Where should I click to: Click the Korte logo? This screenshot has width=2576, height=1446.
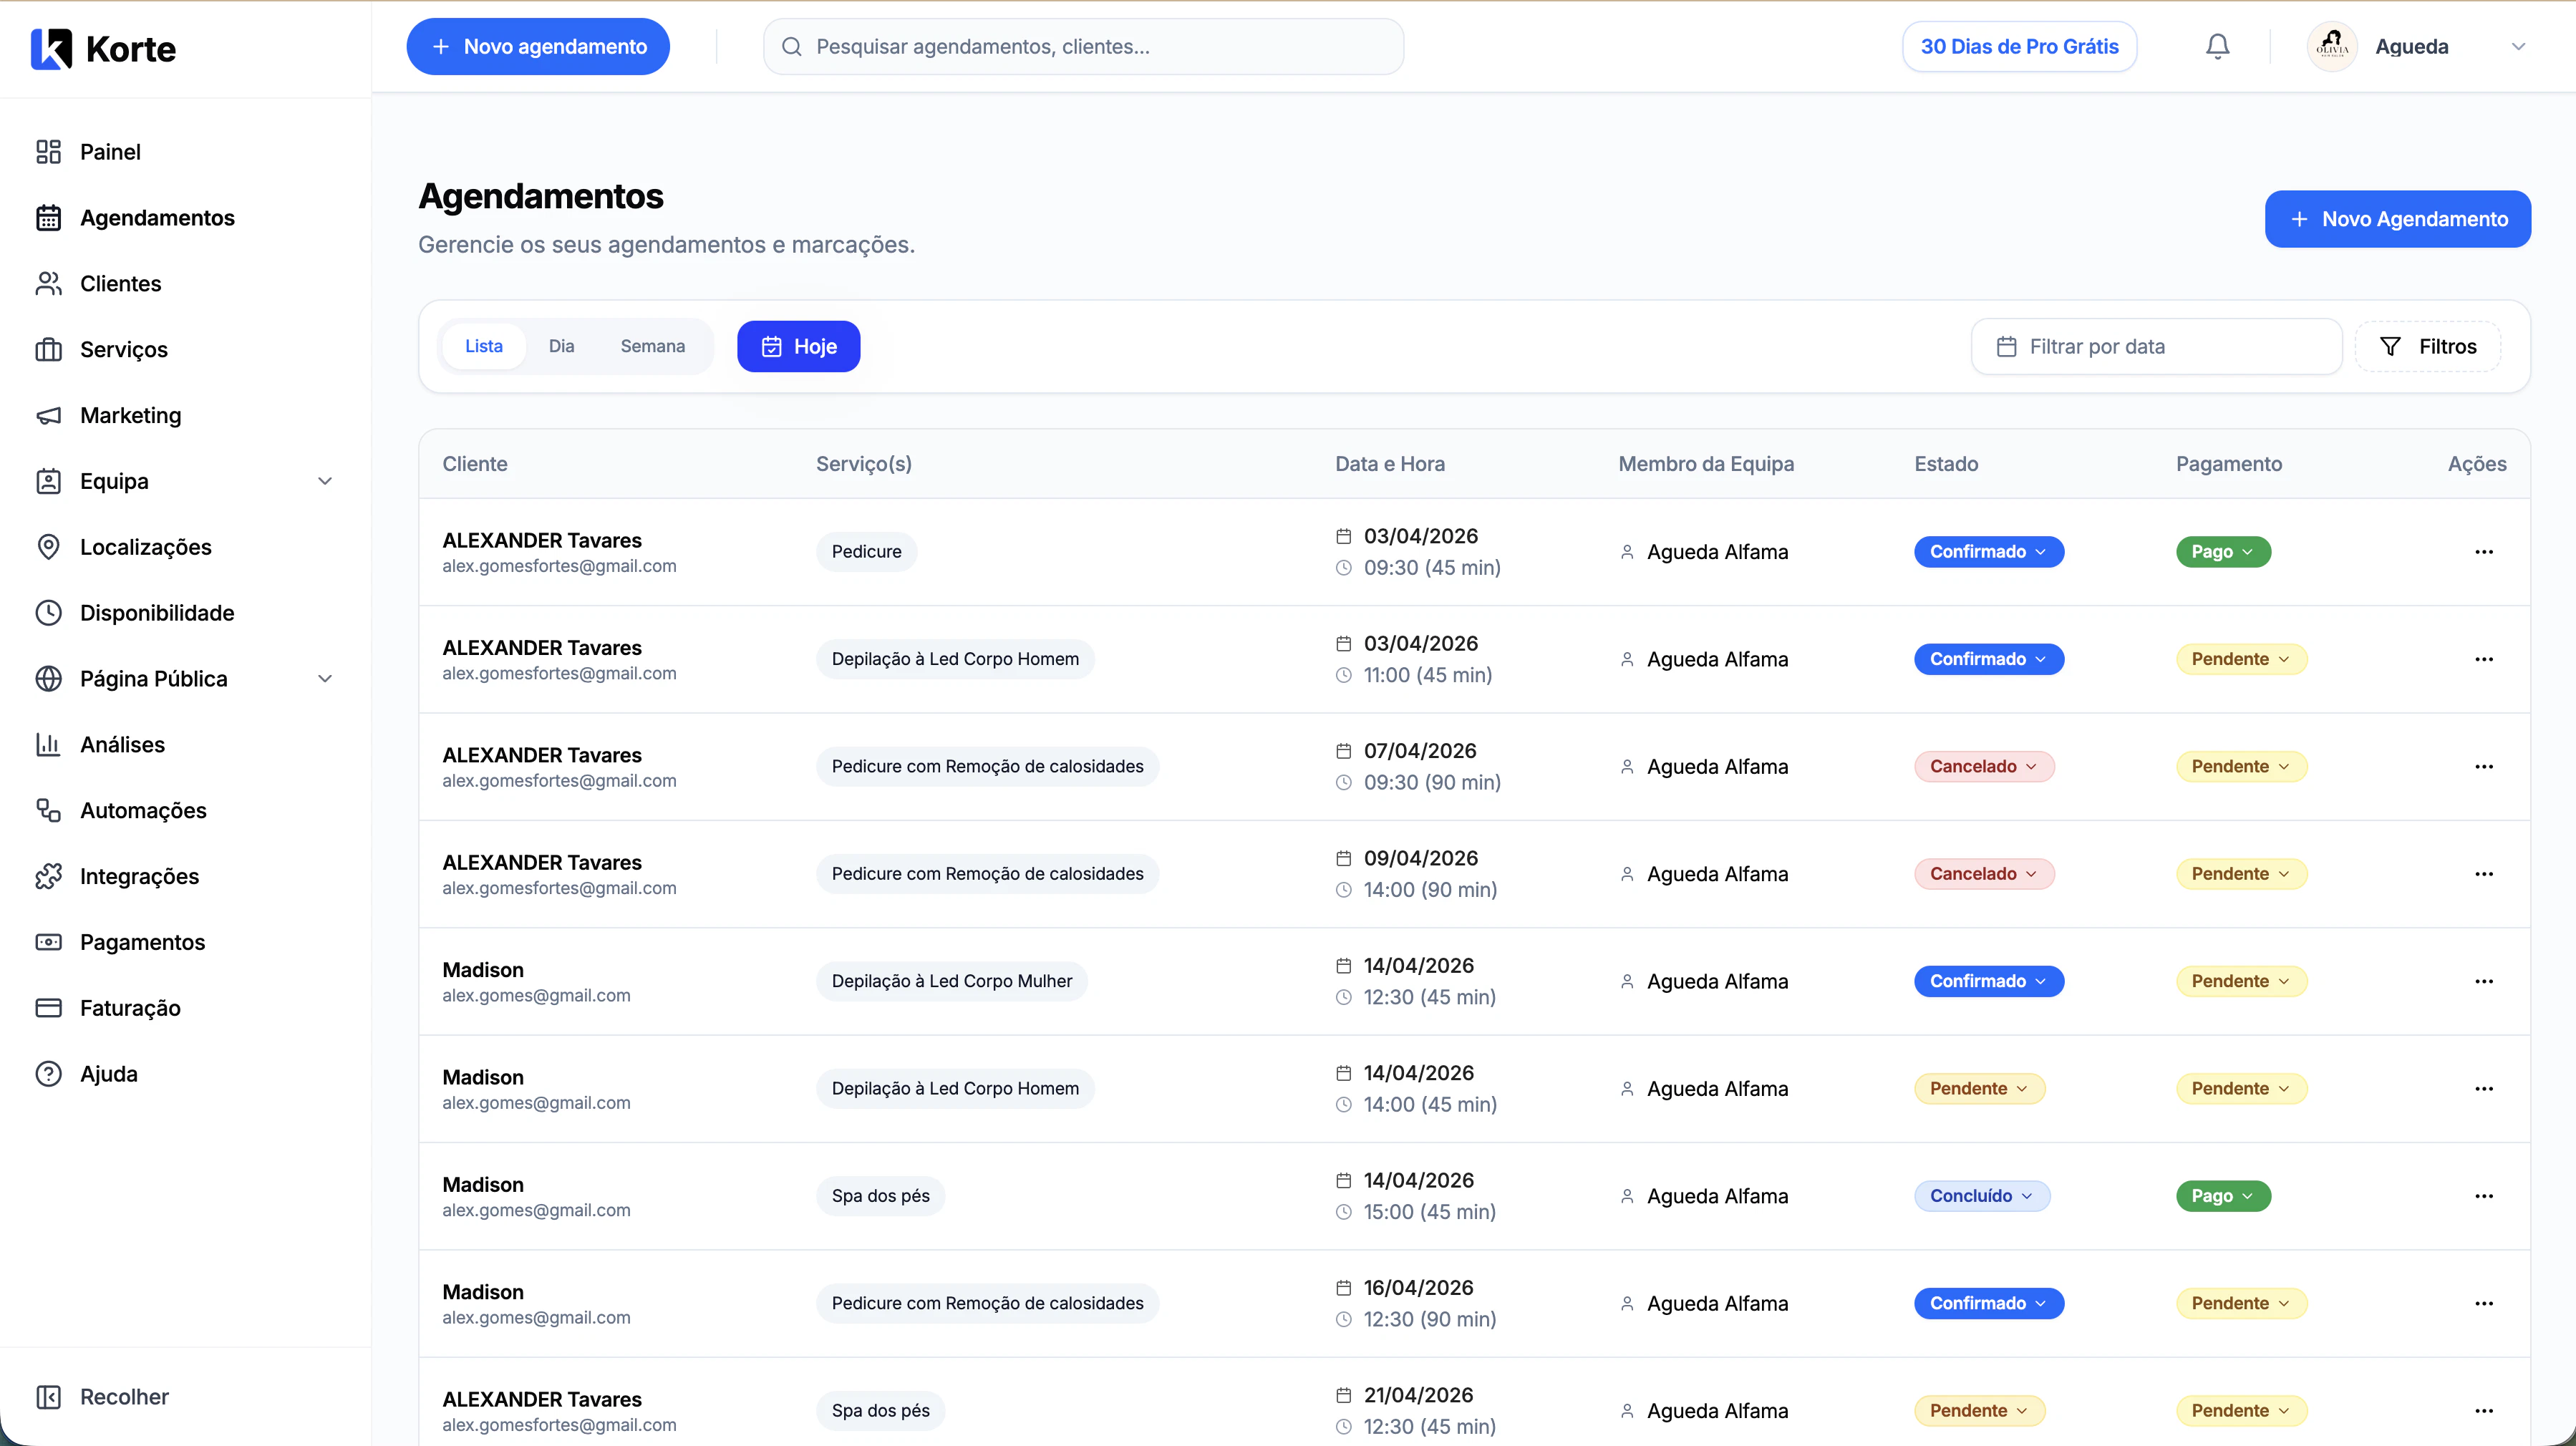pos(103,48)
